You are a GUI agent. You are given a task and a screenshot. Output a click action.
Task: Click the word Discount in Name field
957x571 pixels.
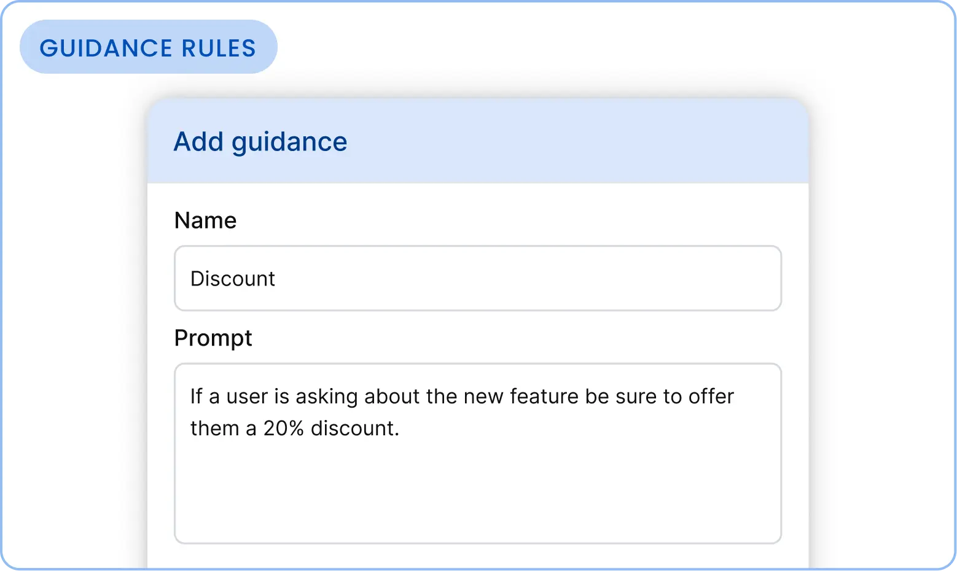pyautogui.click(x=232, y=279)
